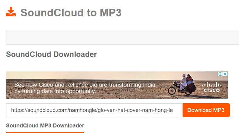Viewport: 239px width, 135px height.
Task: Focus the SoundCloud URL input field
Action: [94, 110]
